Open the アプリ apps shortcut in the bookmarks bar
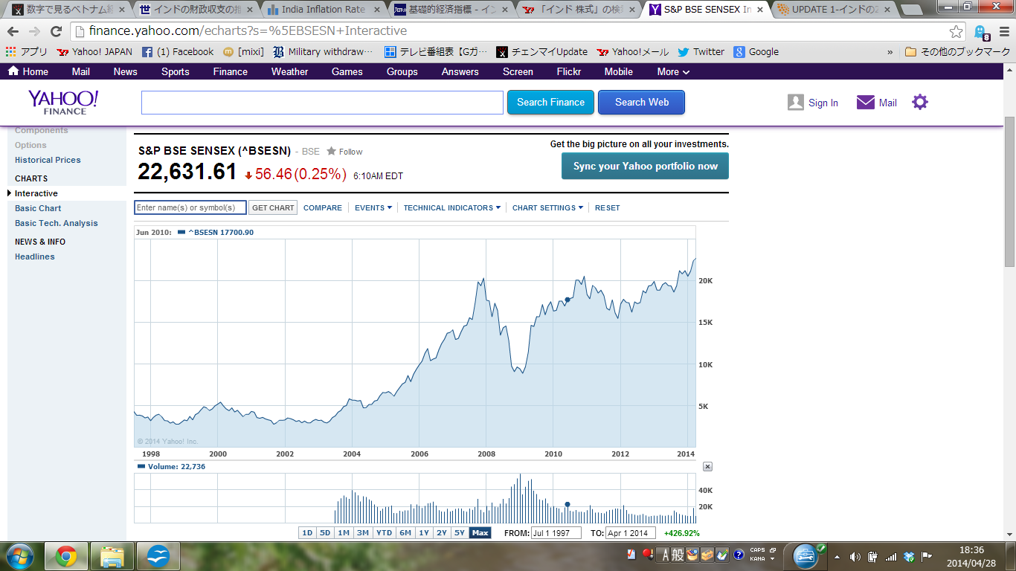 tap(26, 52)
